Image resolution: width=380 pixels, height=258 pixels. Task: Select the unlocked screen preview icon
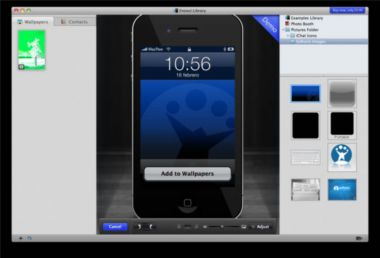(197, 226)
